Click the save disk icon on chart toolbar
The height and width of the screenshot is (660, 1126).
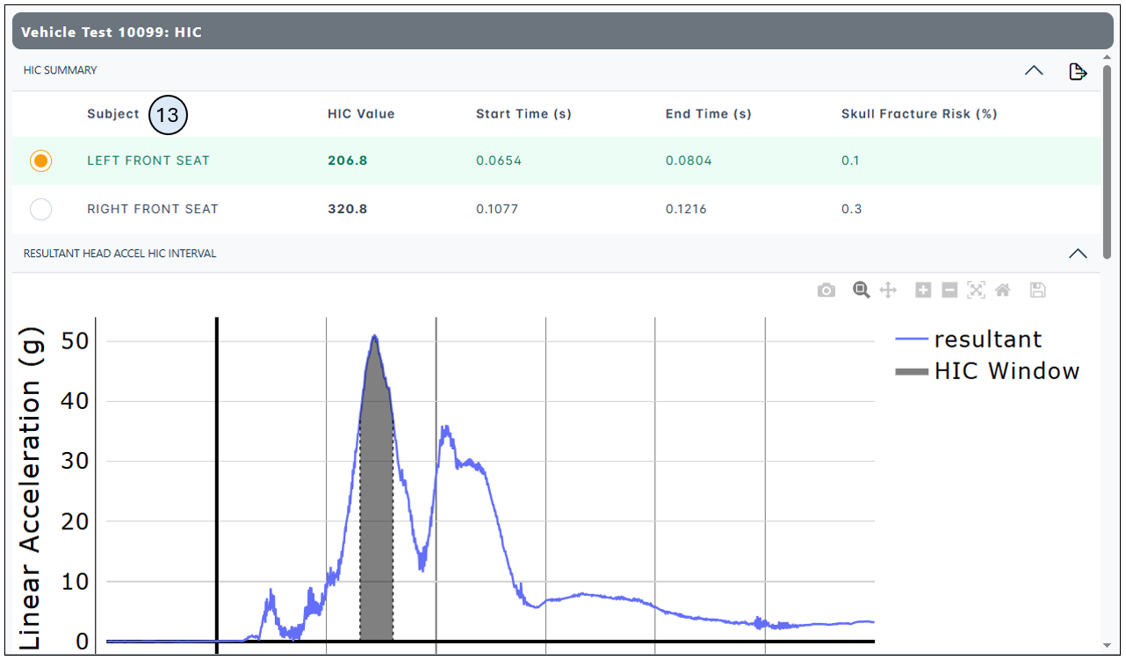[x=1037, y=290]
